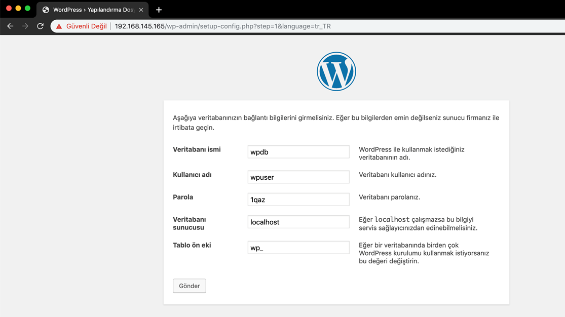The image size is (565, 317).
Task: Click the Parola label
Action: [x=183, y=197]
